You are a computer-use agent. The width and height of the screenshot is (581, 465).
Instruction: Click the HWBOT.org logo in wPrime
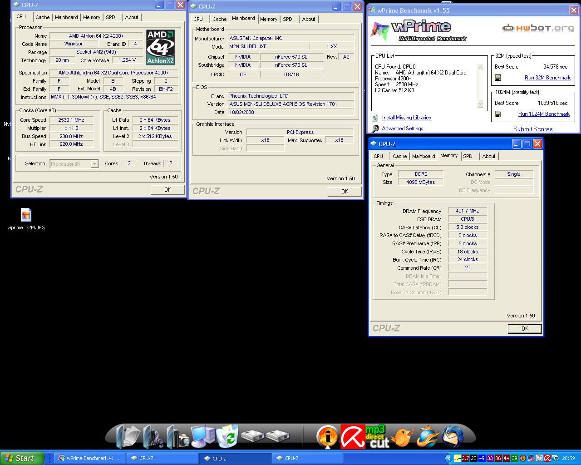click(538, 28)
